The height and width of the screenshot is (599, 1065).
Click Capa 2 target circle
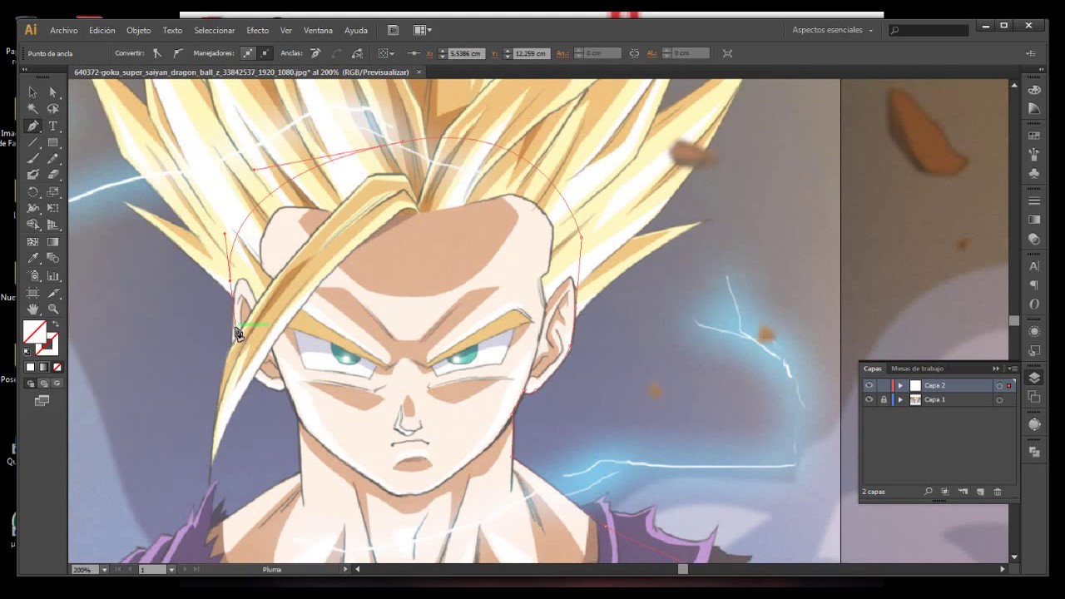[x=999, y=386]
